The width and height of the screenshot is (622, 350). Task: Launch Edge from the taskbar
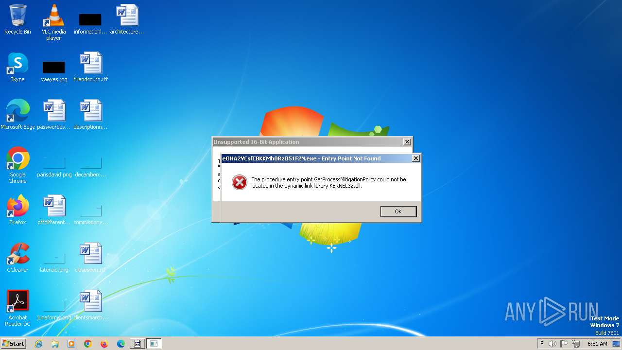pyautogui.click(x=121, y=344)
